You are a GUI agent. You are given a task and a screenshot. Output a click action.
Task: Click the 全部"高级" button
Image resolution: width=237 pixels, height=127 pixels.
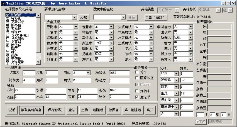pos(156,18)
